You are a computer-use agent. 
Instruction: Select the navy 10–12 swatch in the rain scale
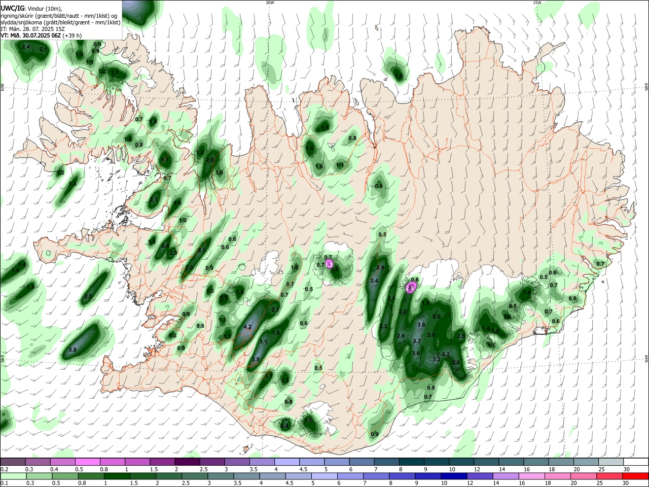pos(453,476)
